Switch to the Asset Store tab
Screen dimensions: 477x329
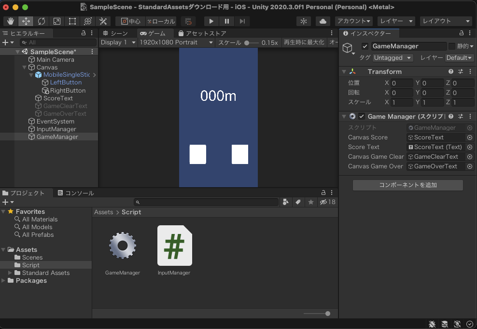pos(202,33)
